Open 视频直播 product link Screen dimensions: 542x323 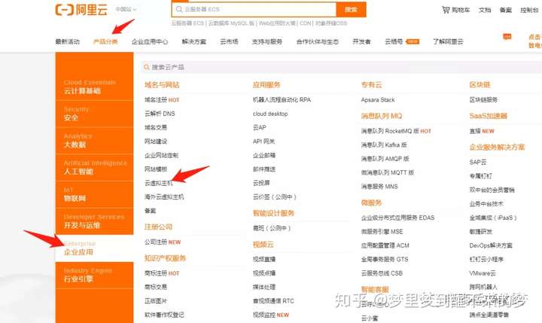[x=264, y=259]
